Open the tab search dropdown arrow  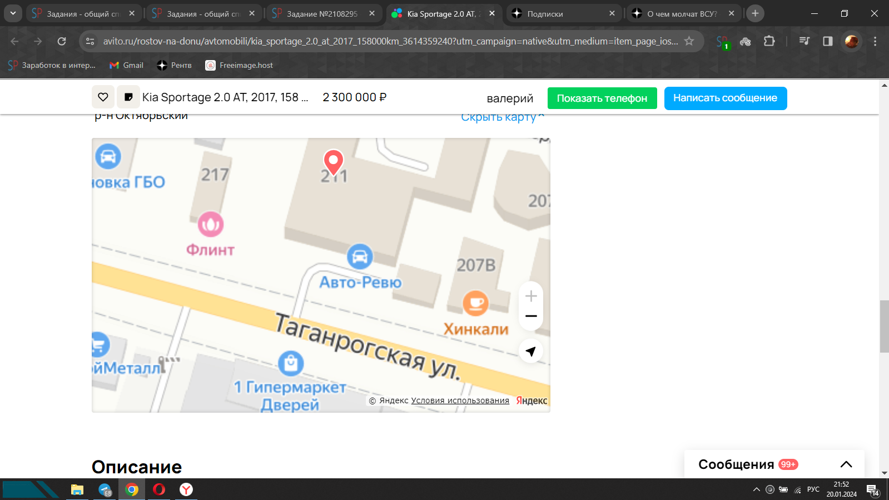tap(13, 13)
